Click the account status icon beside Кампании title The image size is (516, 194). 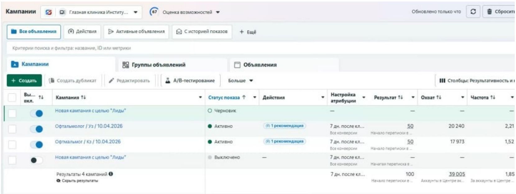pyautogui.click(x=48, y=12)
